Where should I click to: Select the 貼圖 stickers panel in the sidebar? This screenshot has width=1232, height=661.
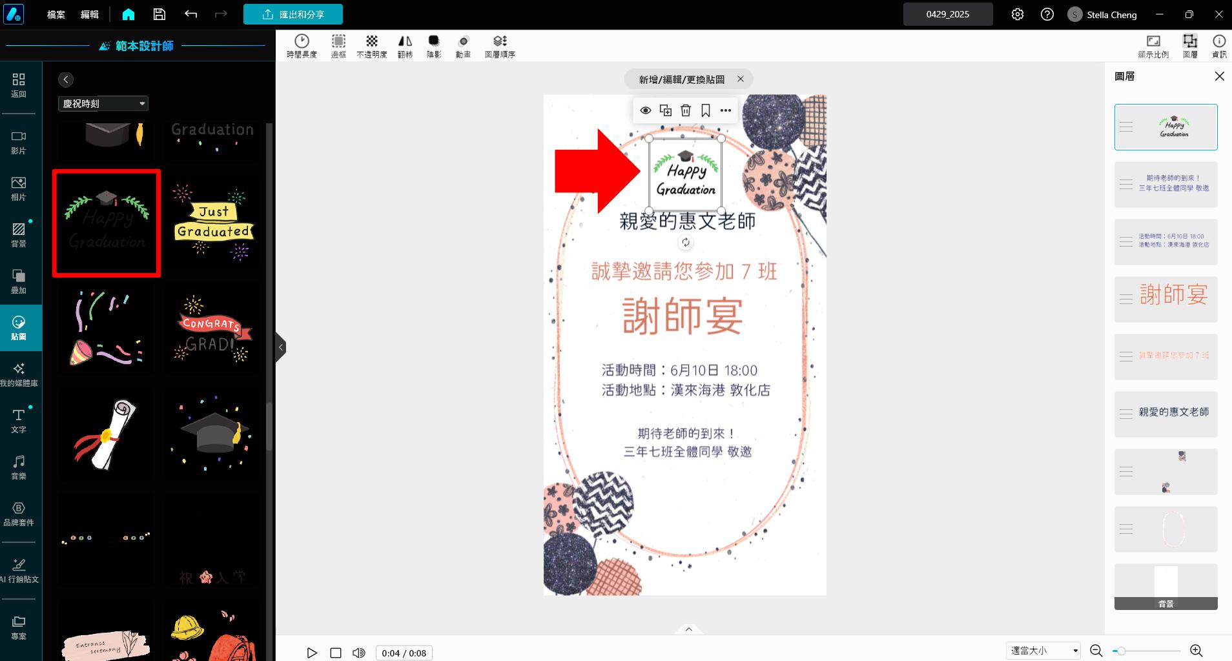tap(19, 327)
